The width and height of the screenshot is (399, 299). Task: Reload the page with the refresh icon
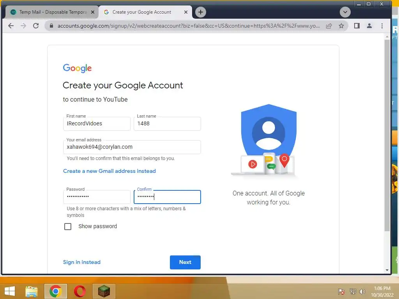click(36, 26)
